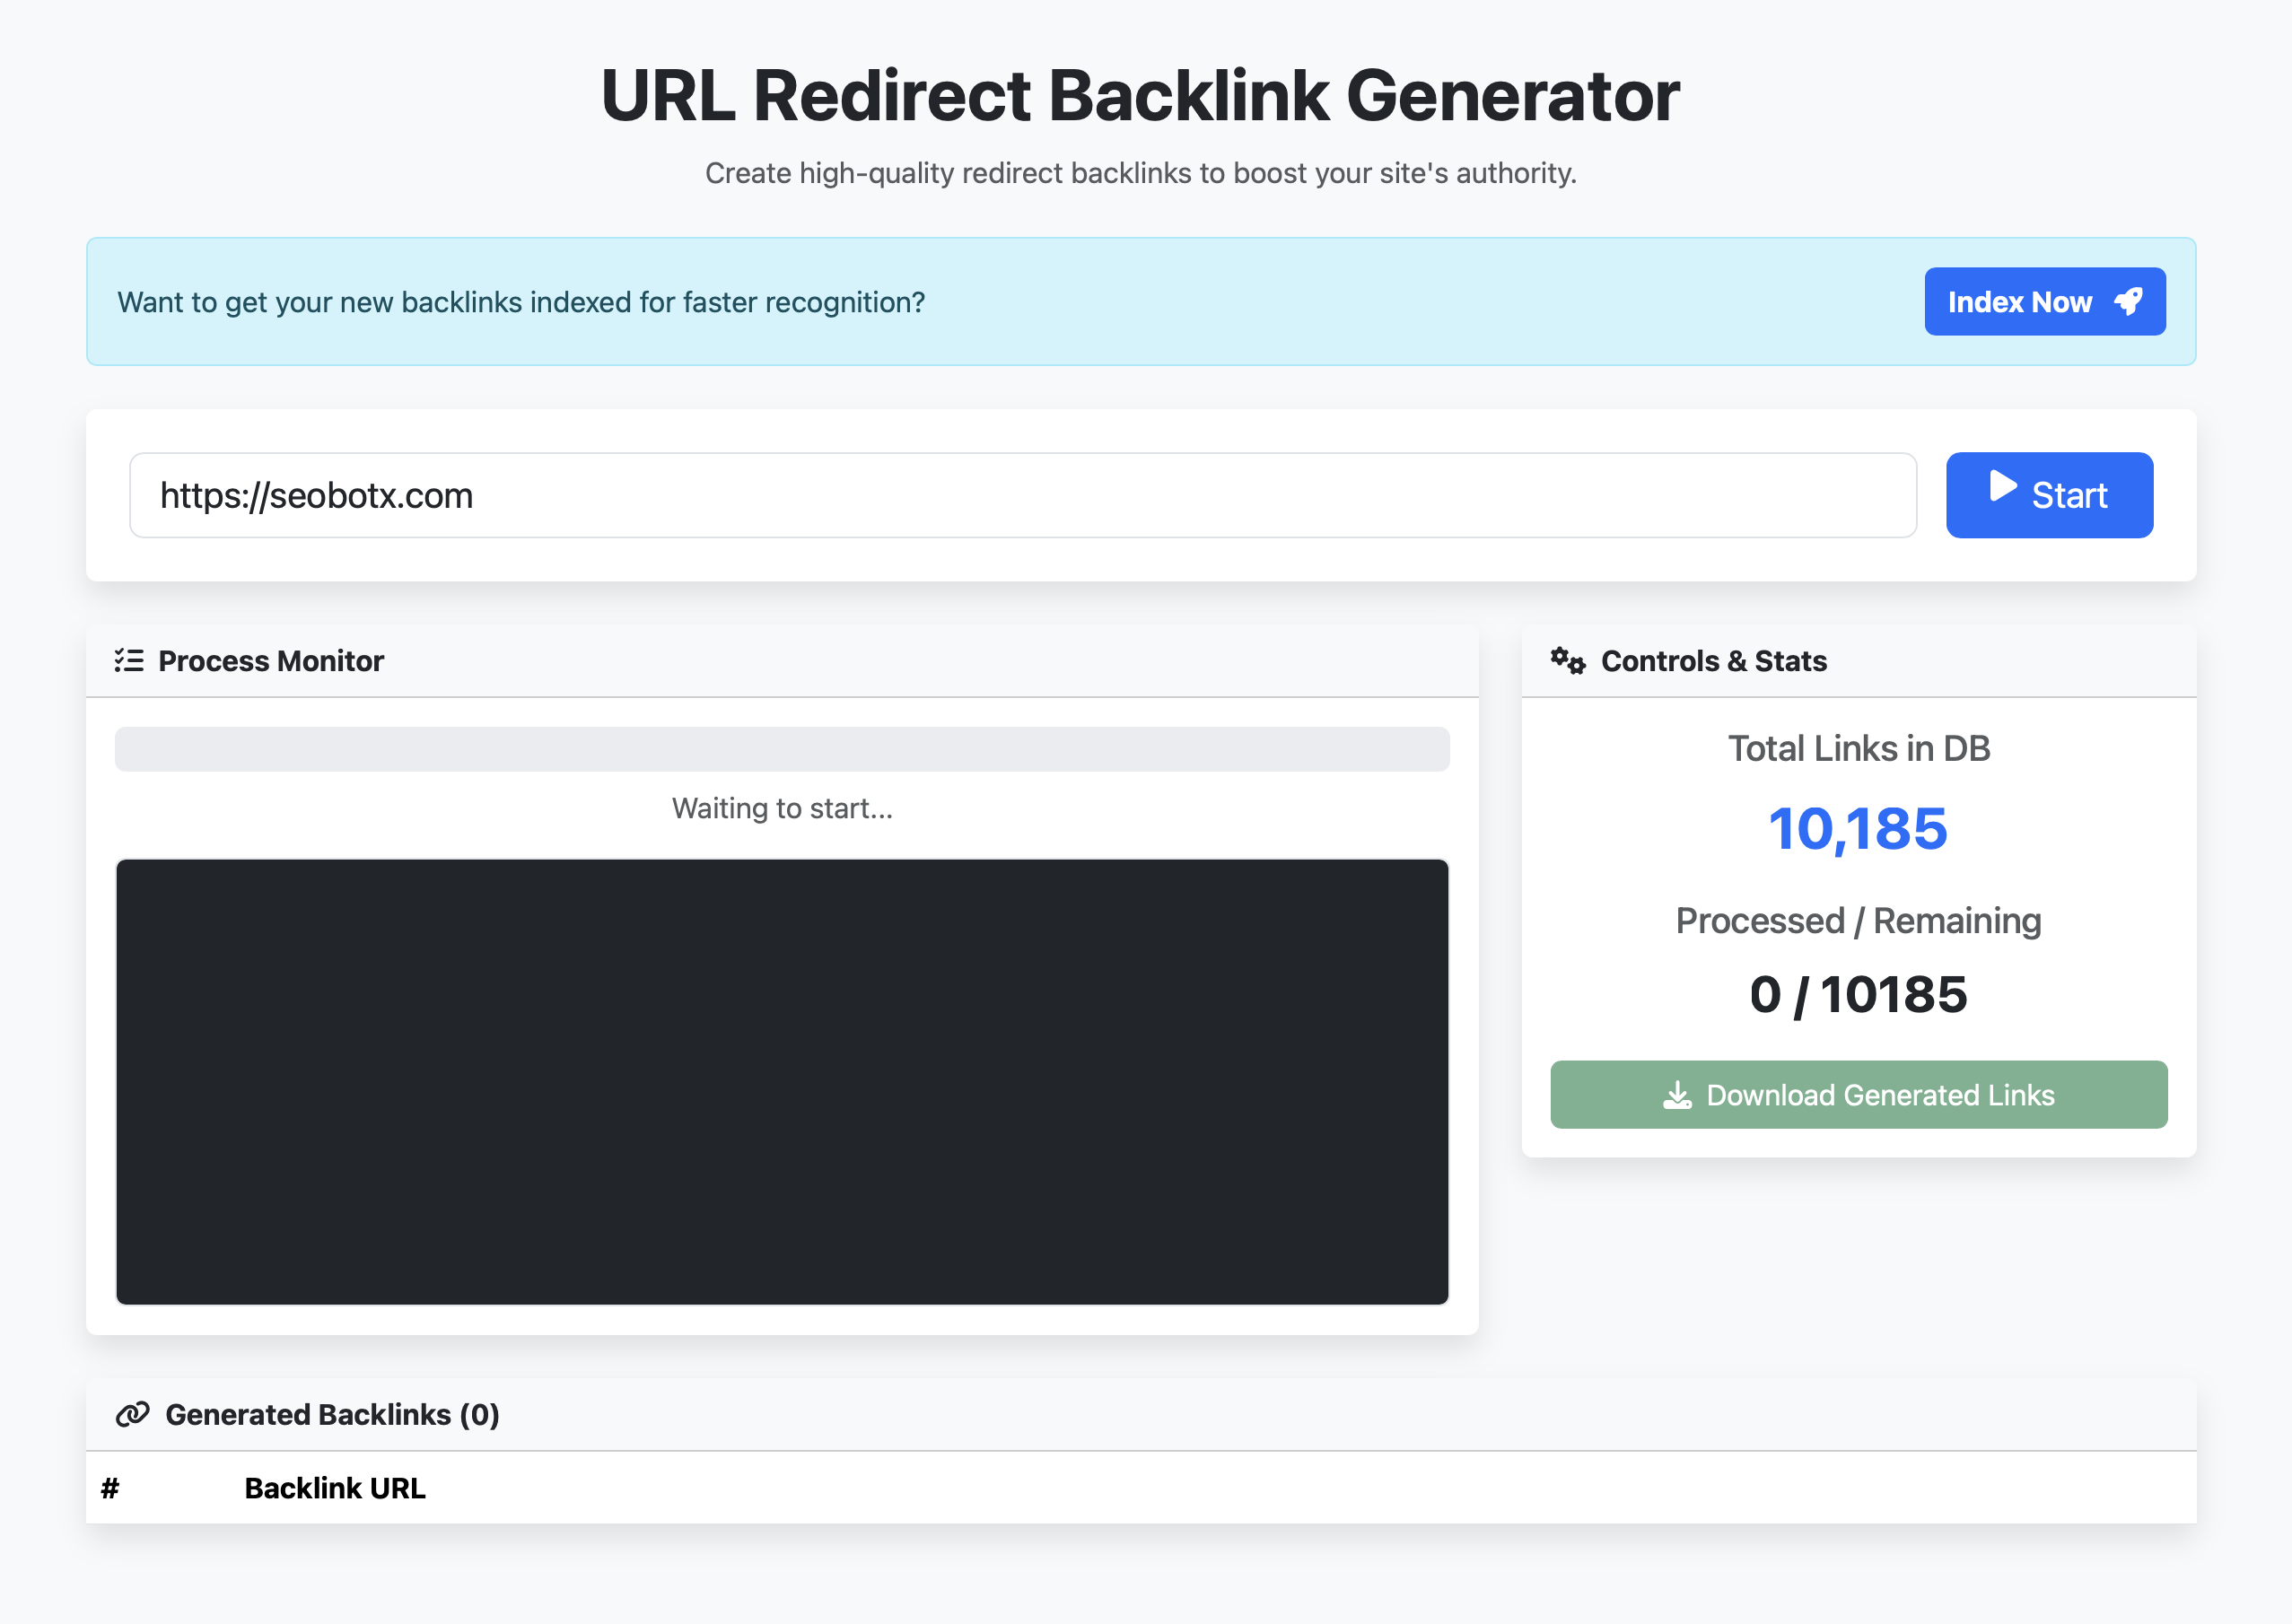The height and width of the screenshot is (1624, 2292).
Task: Click the Generated Backlinks (0) heading
Action: point(332,1414)
